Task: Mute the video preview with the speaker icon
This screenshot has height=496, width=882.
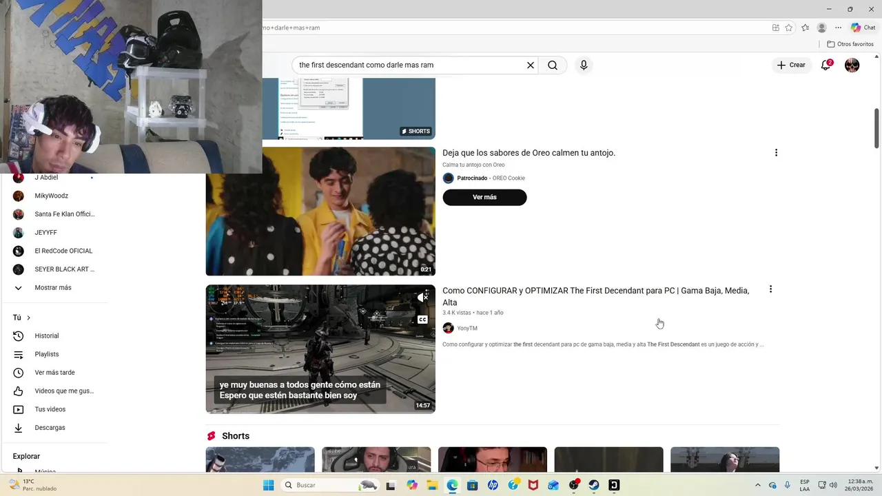Action: pos(422,298)
